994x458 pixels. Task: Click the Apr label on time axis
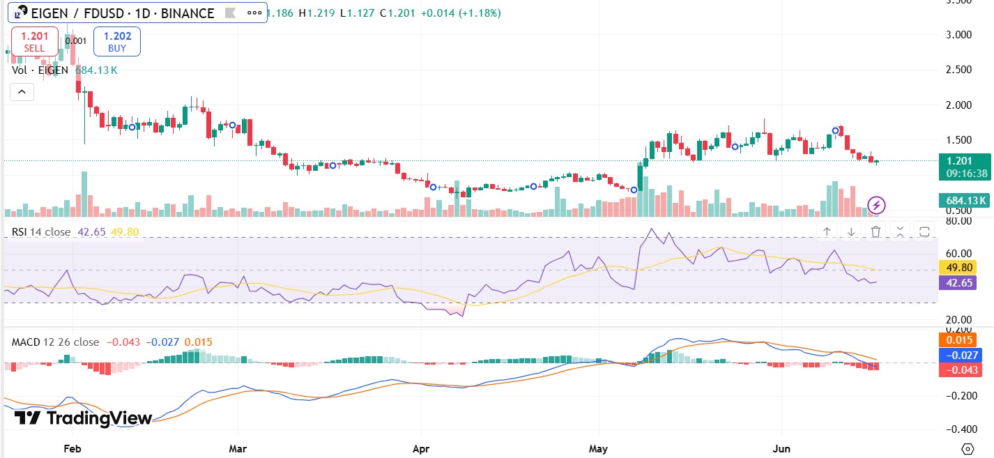(420, 449)
